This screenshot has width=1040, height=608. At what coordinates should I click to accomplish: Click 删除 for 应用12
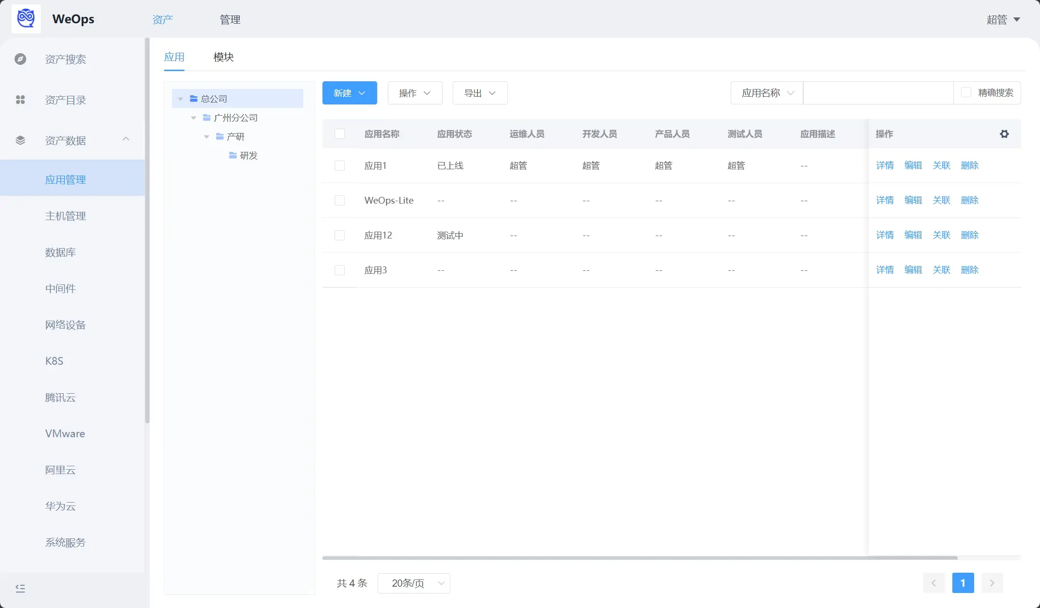[x=970, y=235]
